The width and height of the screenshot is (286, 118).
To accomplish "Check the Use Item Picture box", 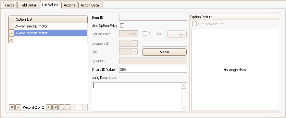I will (x=195, y=24).
